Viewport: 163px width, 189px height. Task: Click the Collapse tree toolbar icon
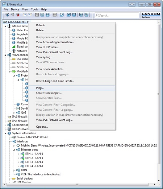tap(25, 15)
